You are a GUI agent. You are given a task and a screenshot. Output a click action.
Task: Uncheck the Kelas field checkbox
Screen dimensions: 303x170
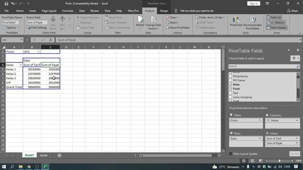click(231, 85)
